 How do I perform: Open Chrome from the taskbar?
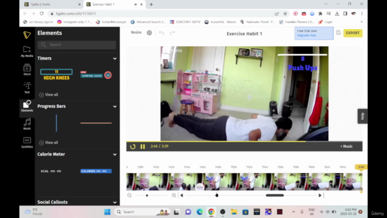pyautogui.click(x=211, y=212)
